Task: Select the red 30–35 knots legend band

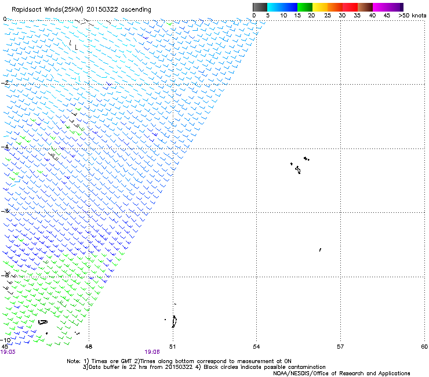Action: pyautogui.click(x=350, y=7)
